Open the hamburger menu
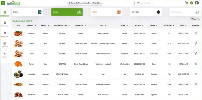The height and width of the screenshot is (100, 202). (3, 3)
